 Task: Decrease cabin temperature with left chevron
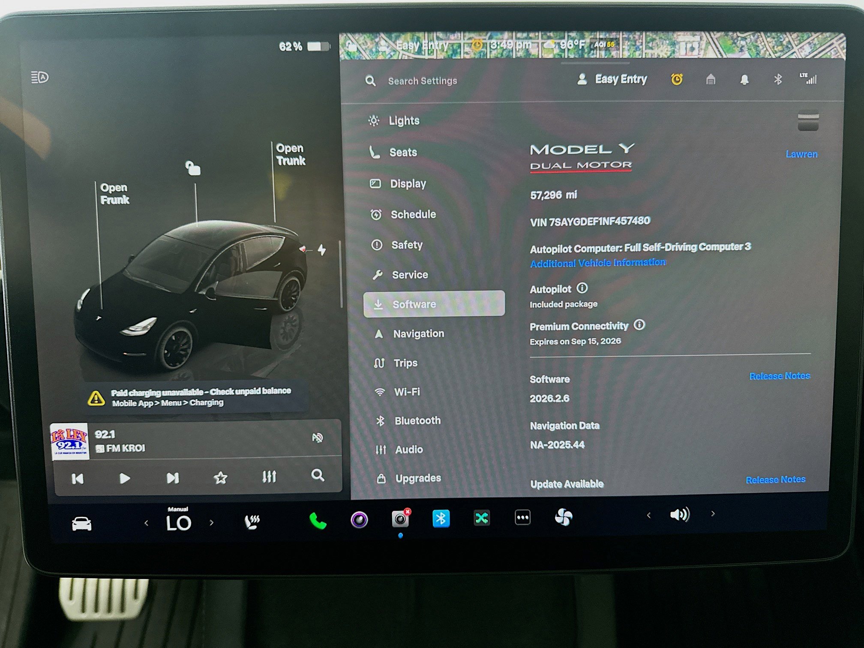[x=147, y=523]
